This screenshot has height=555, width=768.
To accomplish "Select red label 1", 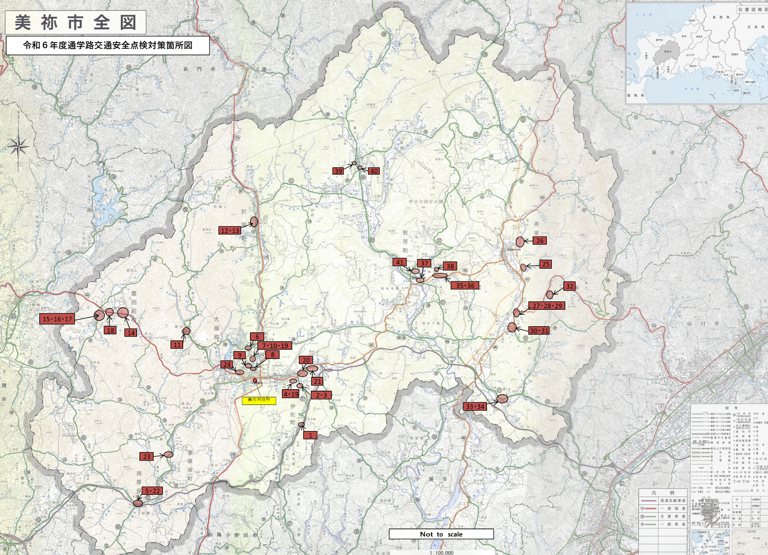I will (310, 435).
